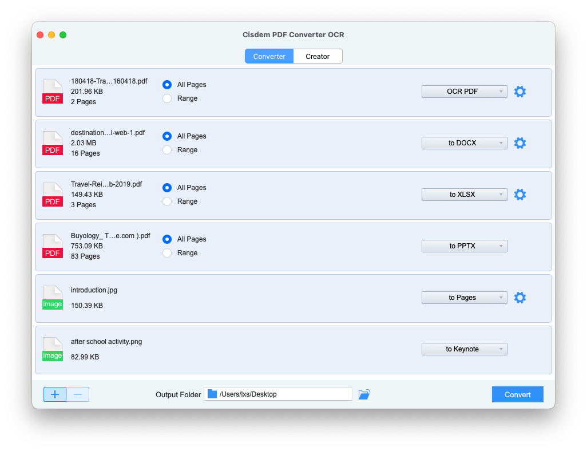
Task: Click blue folder icon in output path field
Action: 212,394
